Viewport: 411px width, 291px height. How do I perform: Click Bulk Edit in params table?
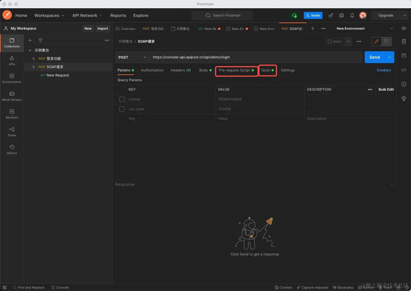(x=386, y=89)
